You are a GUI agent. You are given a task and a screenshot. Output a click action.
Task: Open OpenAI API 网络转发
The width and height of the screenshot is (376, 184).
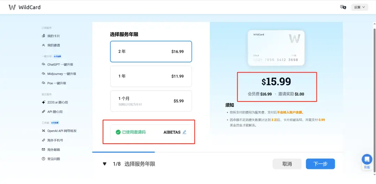pos(62,131)
